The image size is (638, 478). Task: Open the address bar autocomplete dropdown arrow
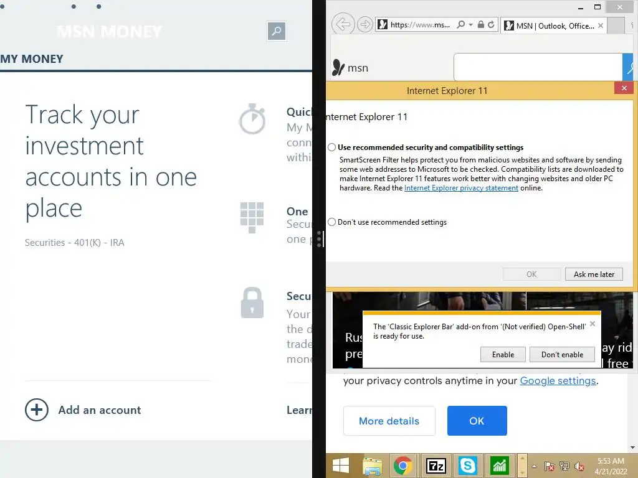click(471, 24)
